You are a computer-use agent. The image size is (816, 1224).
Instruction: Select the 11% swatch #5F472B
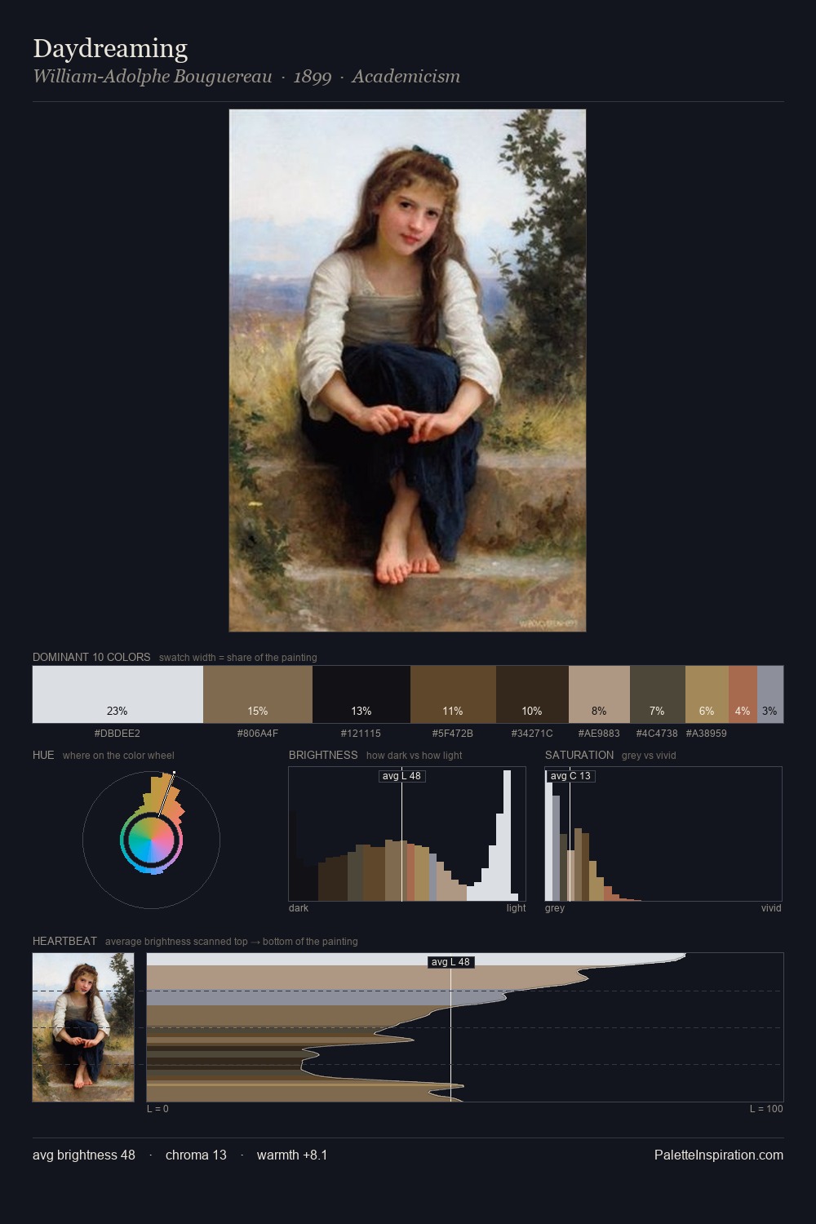(x=453, y=694)
